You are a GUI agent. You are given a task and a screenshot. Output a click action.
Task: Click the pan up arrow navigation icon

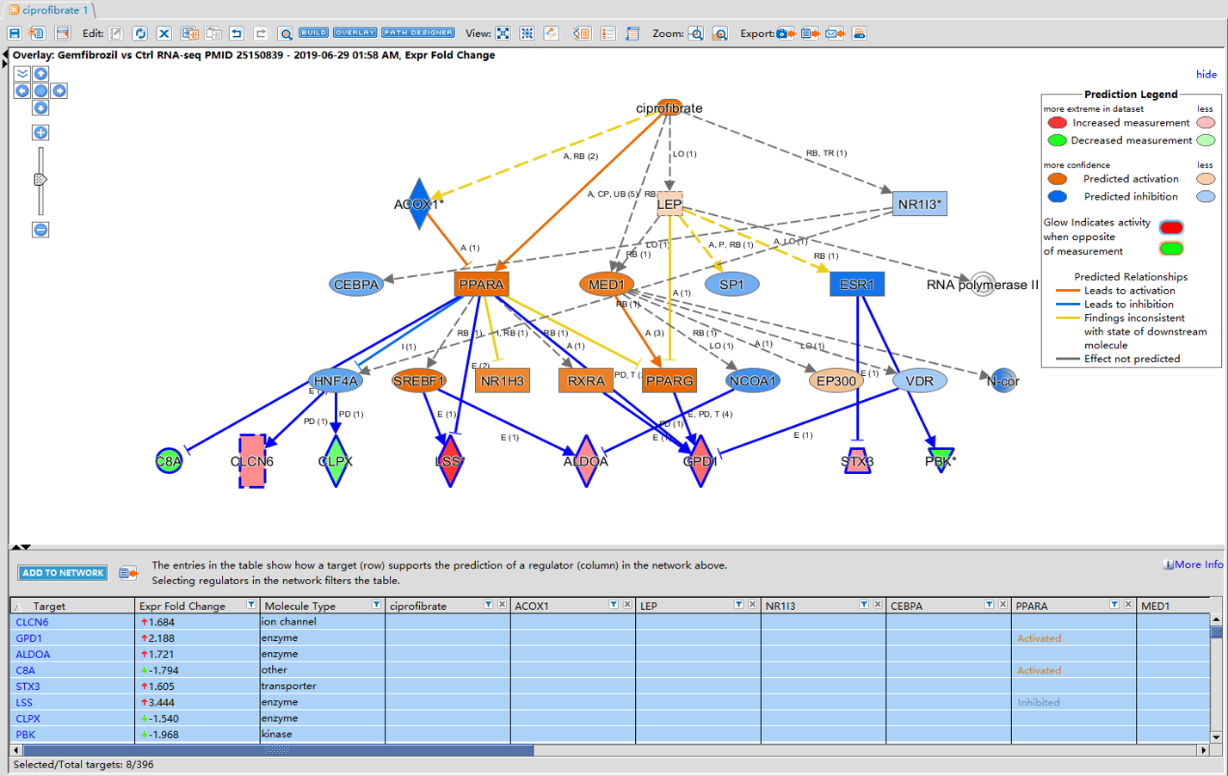40,74
